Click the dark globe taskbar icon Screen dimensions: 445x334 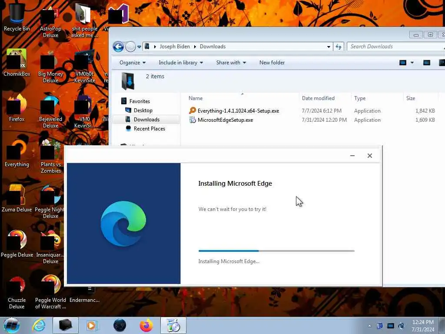[x=120, y=325]
